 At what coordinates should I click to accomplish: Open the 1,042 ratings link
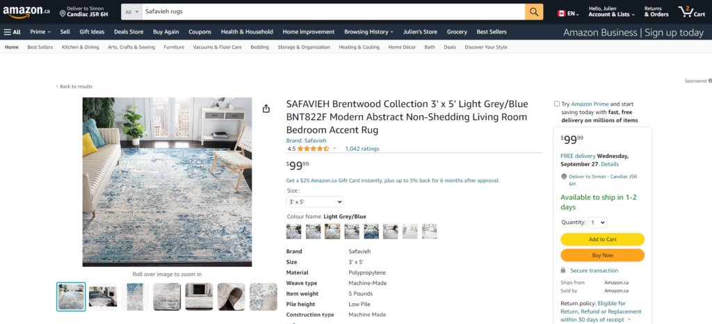click(362, 149)
